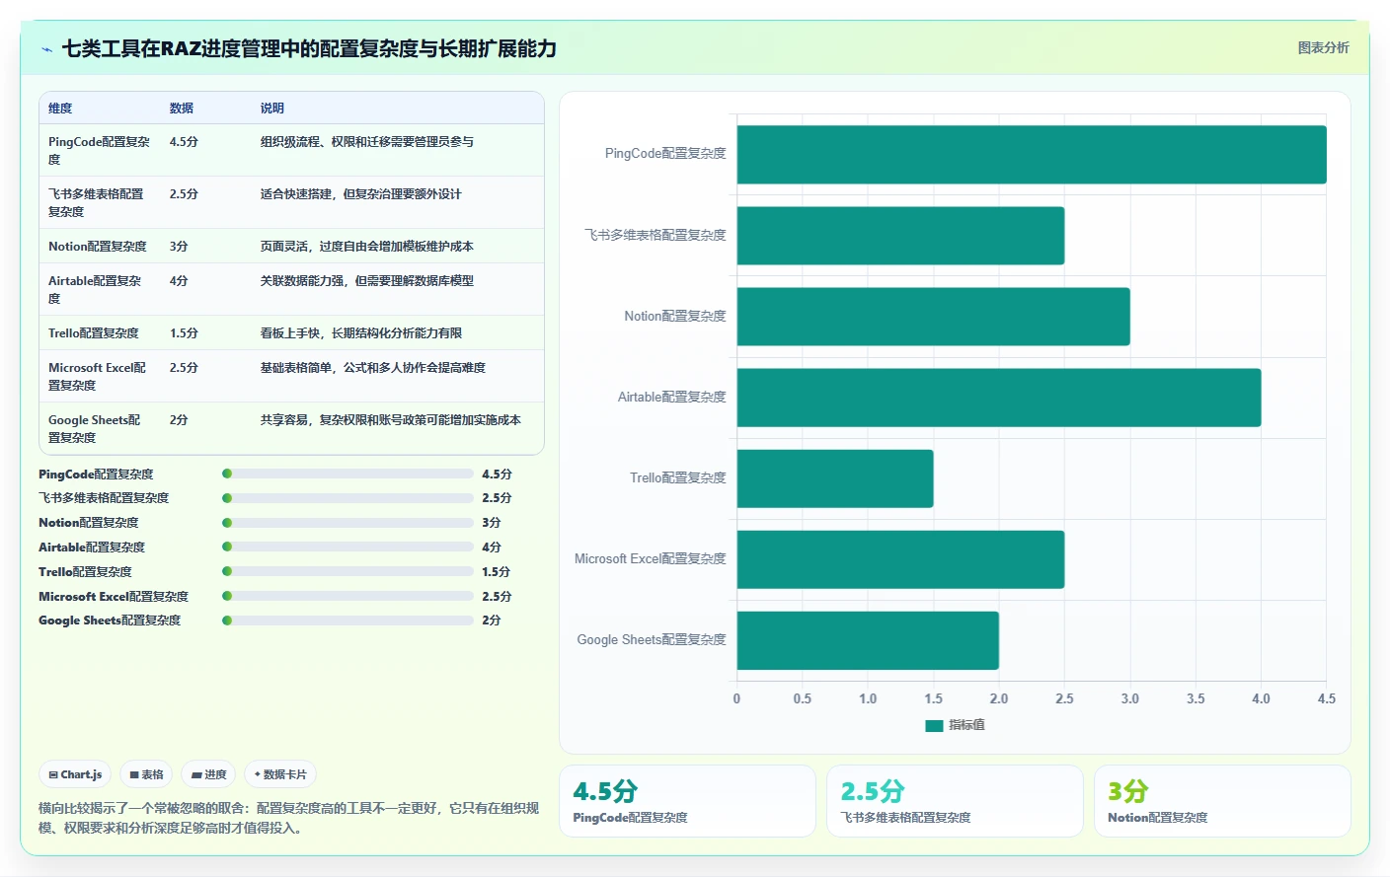Image resolution: width=1390 pixels, height=877 pixels.
Task: Click the Trello bar in the chart
Action: pos(835,478)
